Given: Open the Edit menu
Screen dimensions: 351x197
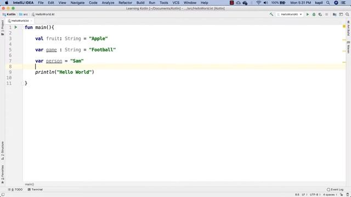Looking at the screenshot, I should tap(51, 3).
